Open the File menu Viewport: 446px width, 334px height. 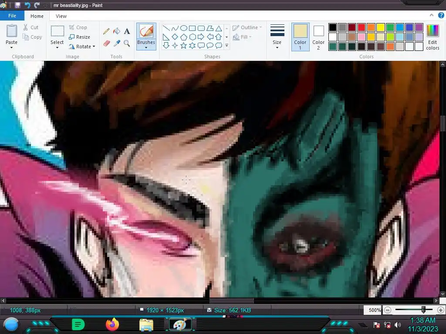pyautogui.click(x=12, y=16)
